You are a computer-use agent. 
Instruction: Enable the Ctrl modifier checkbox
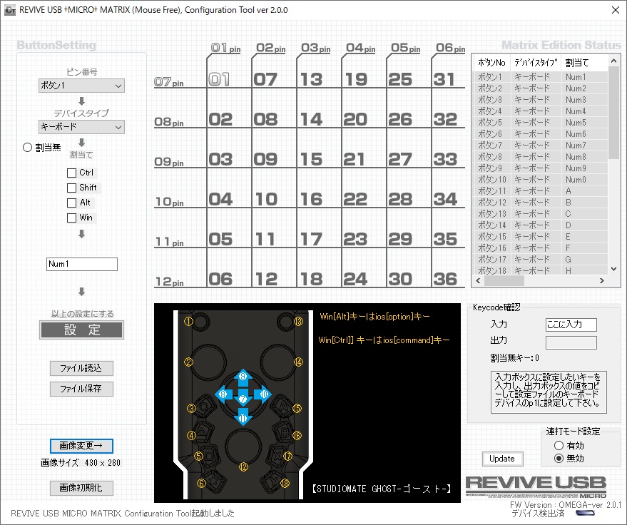click(x=71, y=173)
